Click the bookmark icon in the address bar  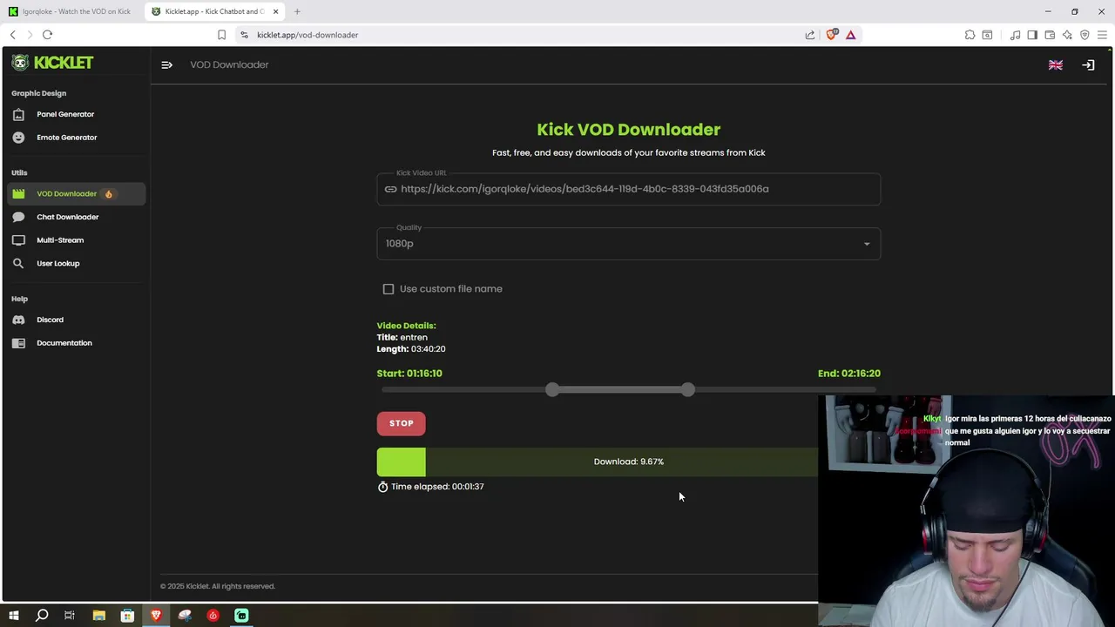221,35
